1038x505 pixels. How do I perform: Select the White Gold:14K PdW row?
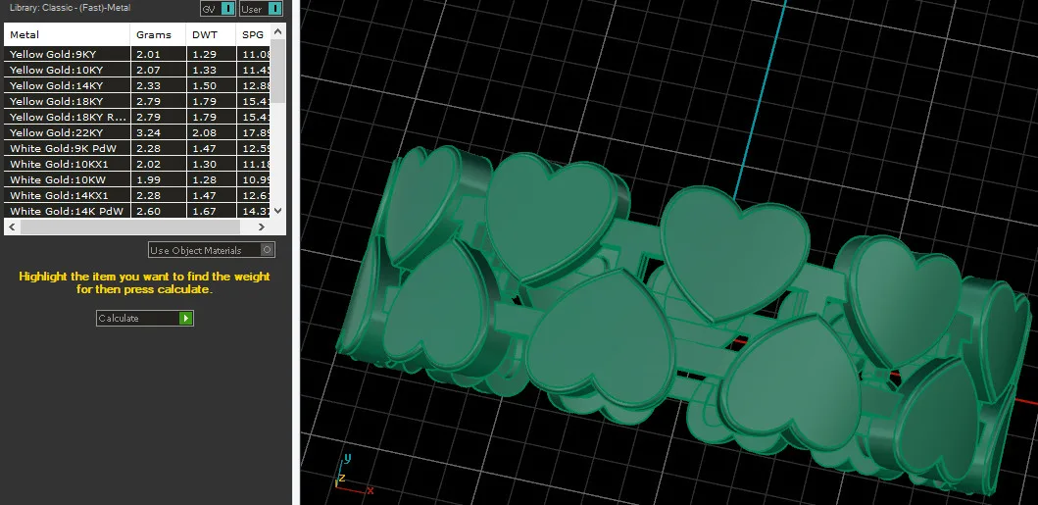[x=137, y=211]
